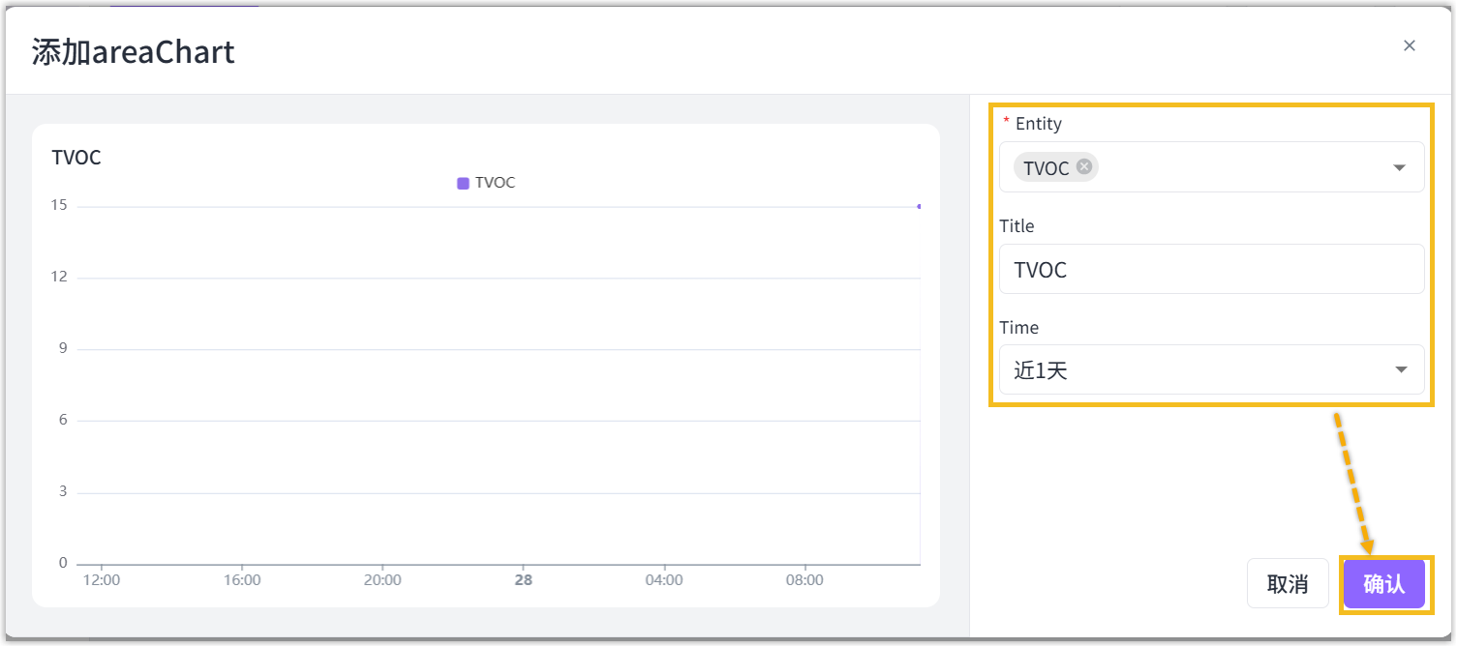Viewport: 1457px width, 647px height.
Task: Select the 近1天 time range field
Action: point(1191,369)
